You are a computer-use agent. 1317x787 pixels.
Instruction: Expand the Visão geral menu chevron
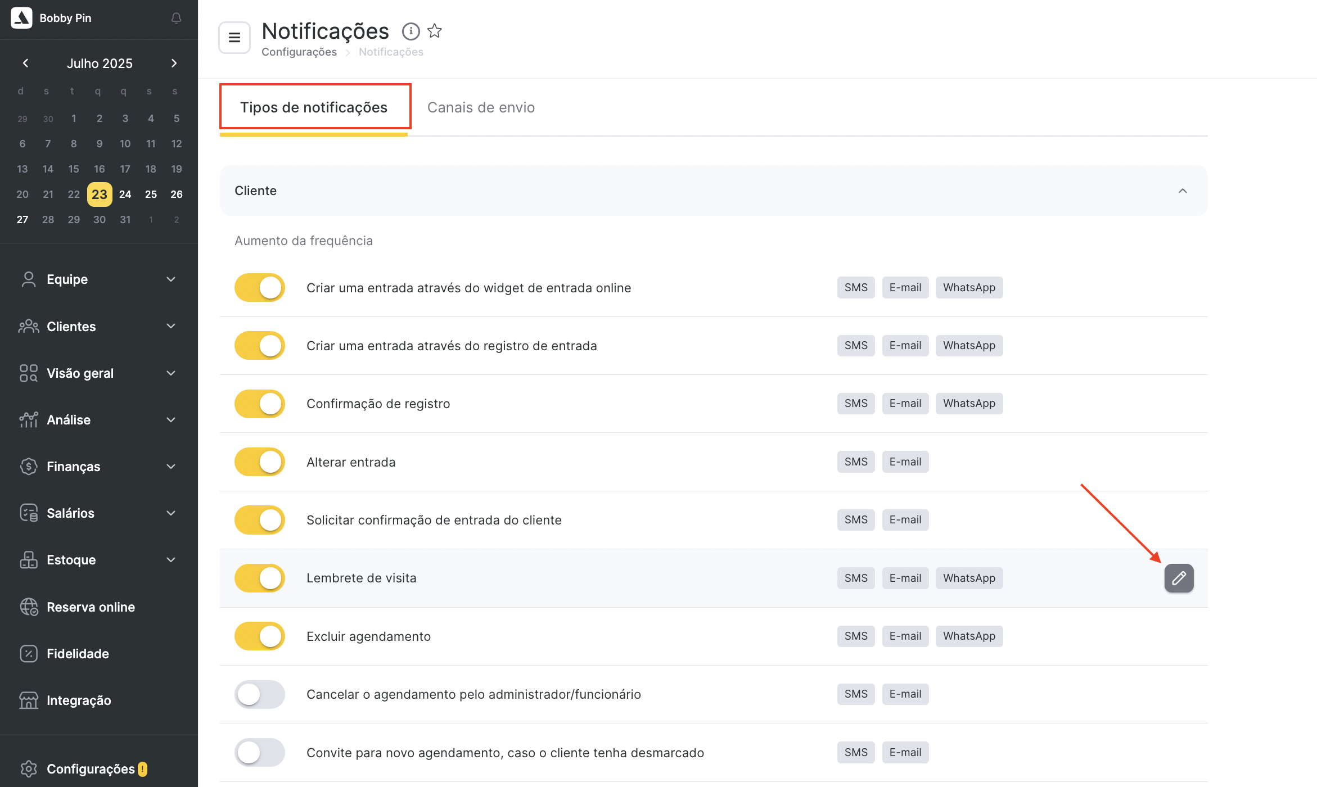(x=171, y=373)
